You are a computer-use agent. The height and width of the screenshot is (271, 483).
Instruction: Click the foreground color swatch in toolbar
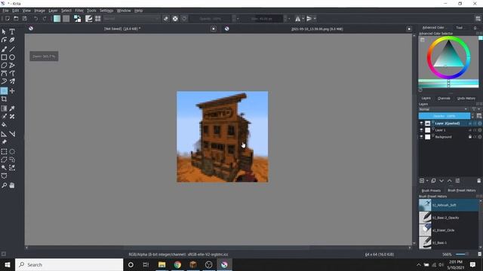tap(57, 19)
